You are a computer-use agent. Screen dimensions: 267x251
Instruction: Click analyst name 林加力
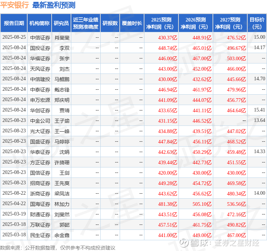coord(62,204)
